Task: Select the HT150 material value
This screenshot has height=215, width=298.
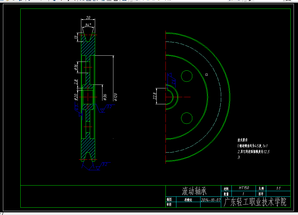Action: click(x=244, y=188)
